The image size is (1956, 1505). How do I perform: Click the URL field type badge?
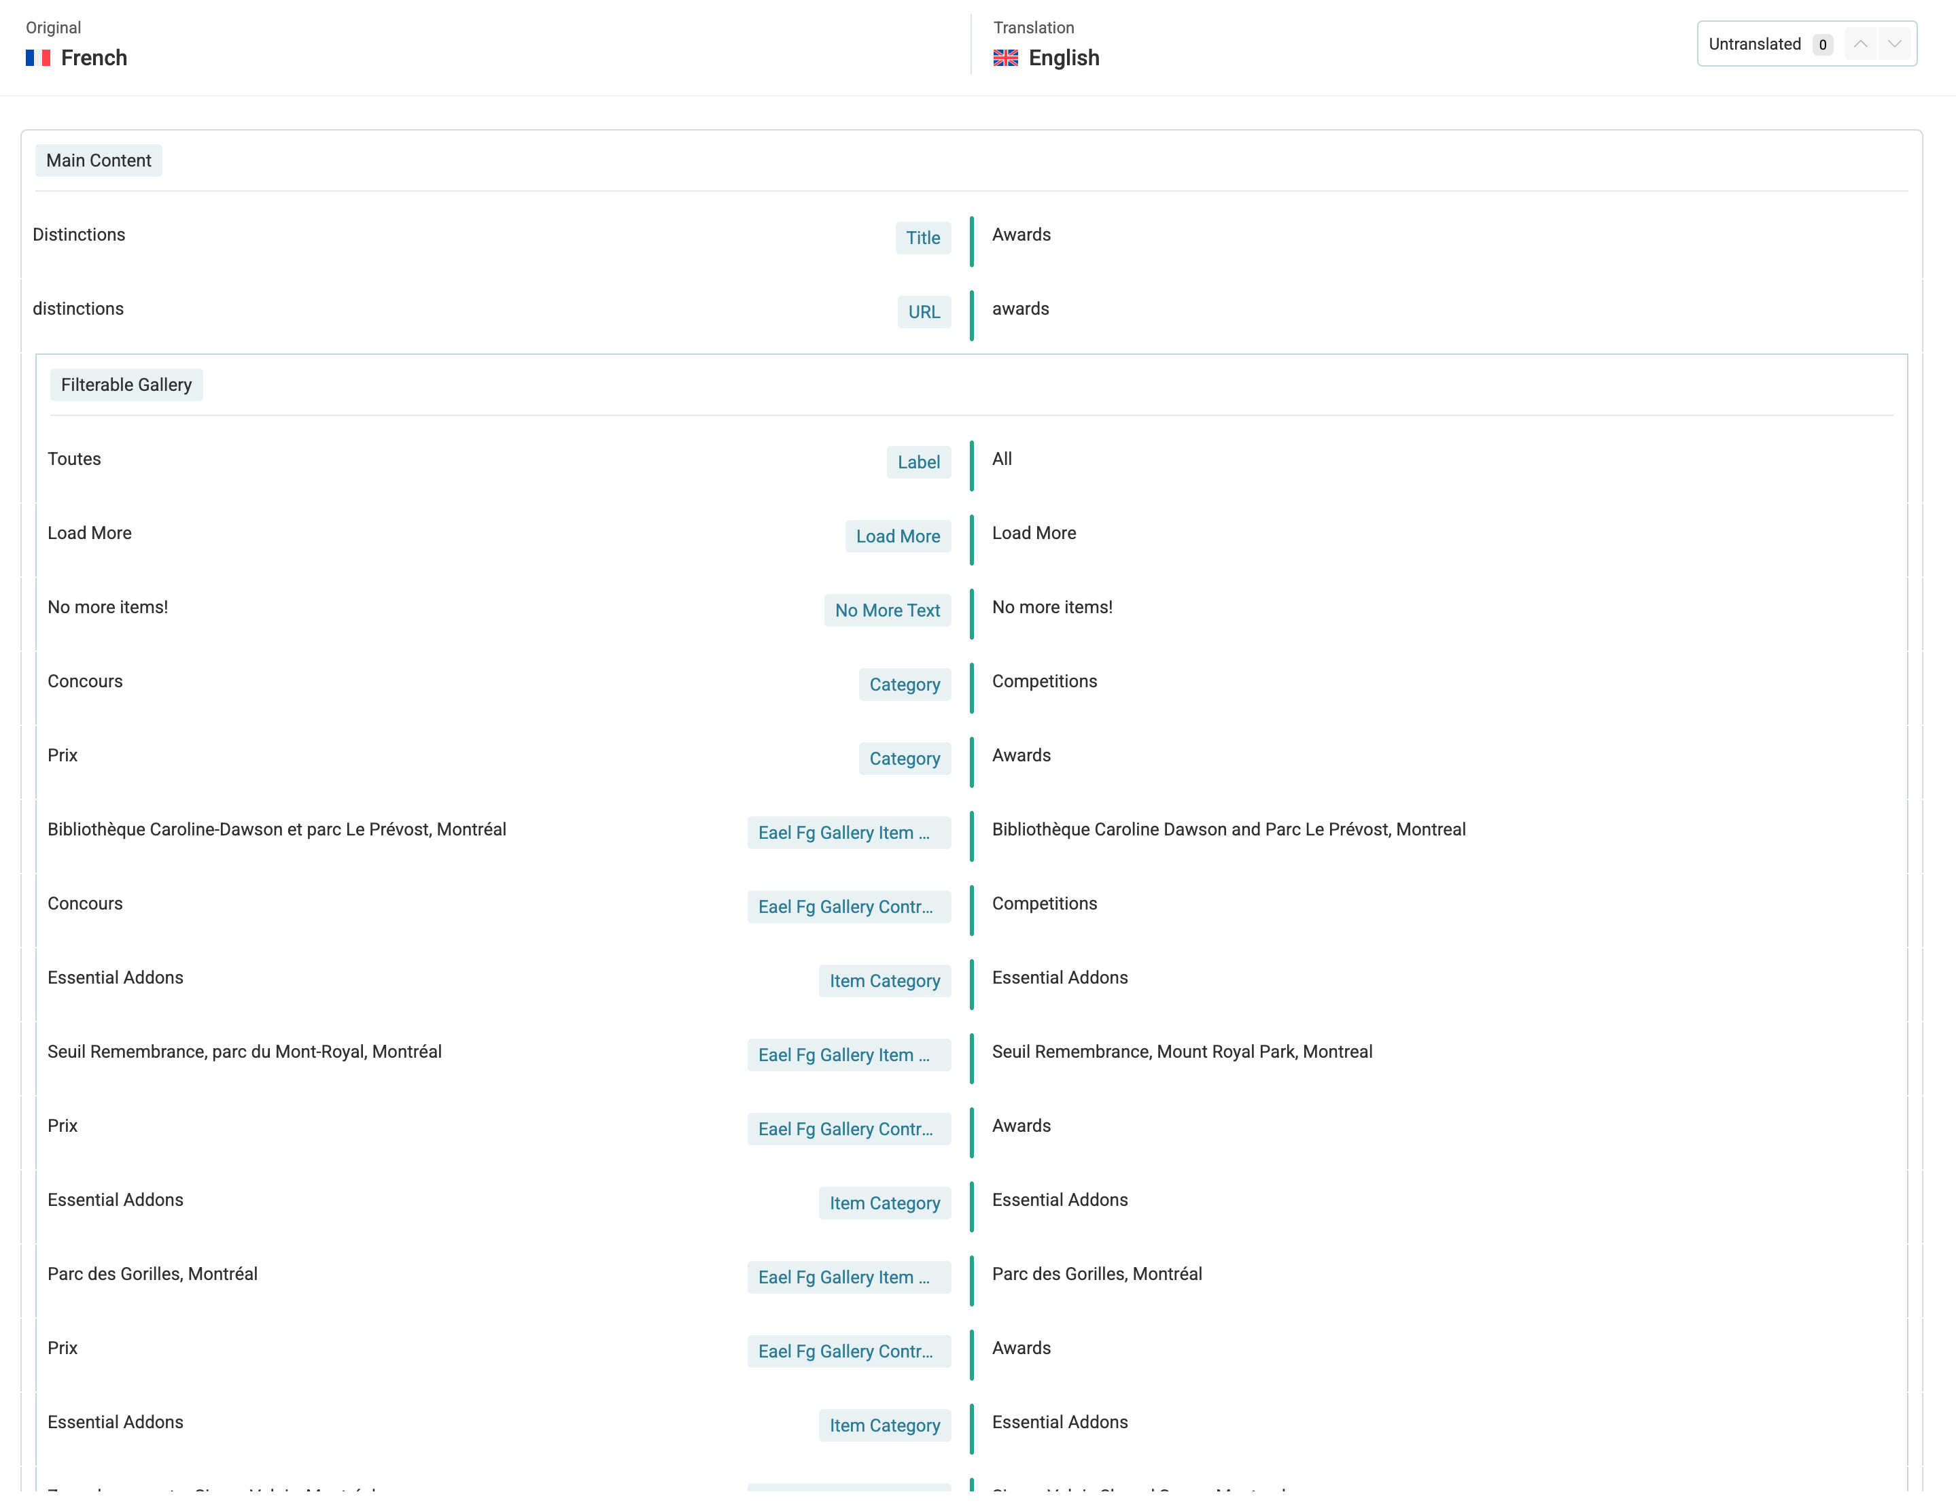(x=924, y=312)
